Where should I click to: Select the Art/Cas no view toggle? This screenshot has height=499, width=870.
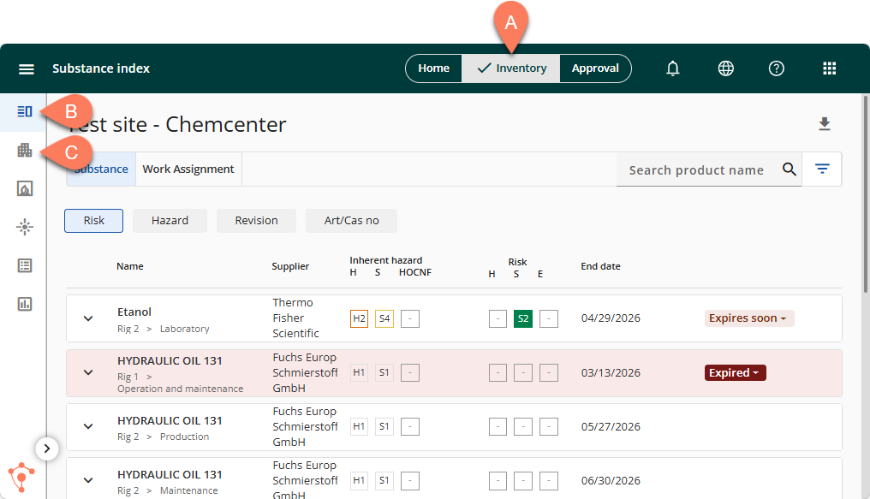[351, 221]
